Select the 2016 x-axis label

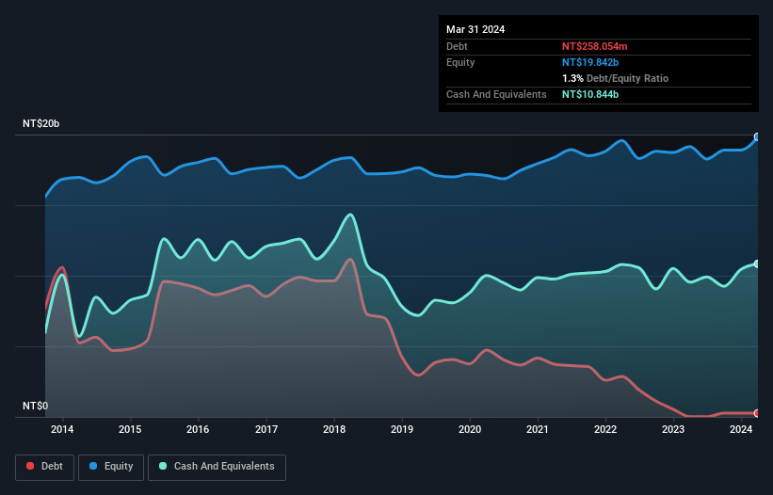pos(198,429)
